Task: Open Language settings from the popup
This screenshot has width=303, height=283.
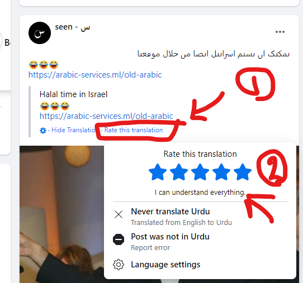Action: click(x=200, y=265)
